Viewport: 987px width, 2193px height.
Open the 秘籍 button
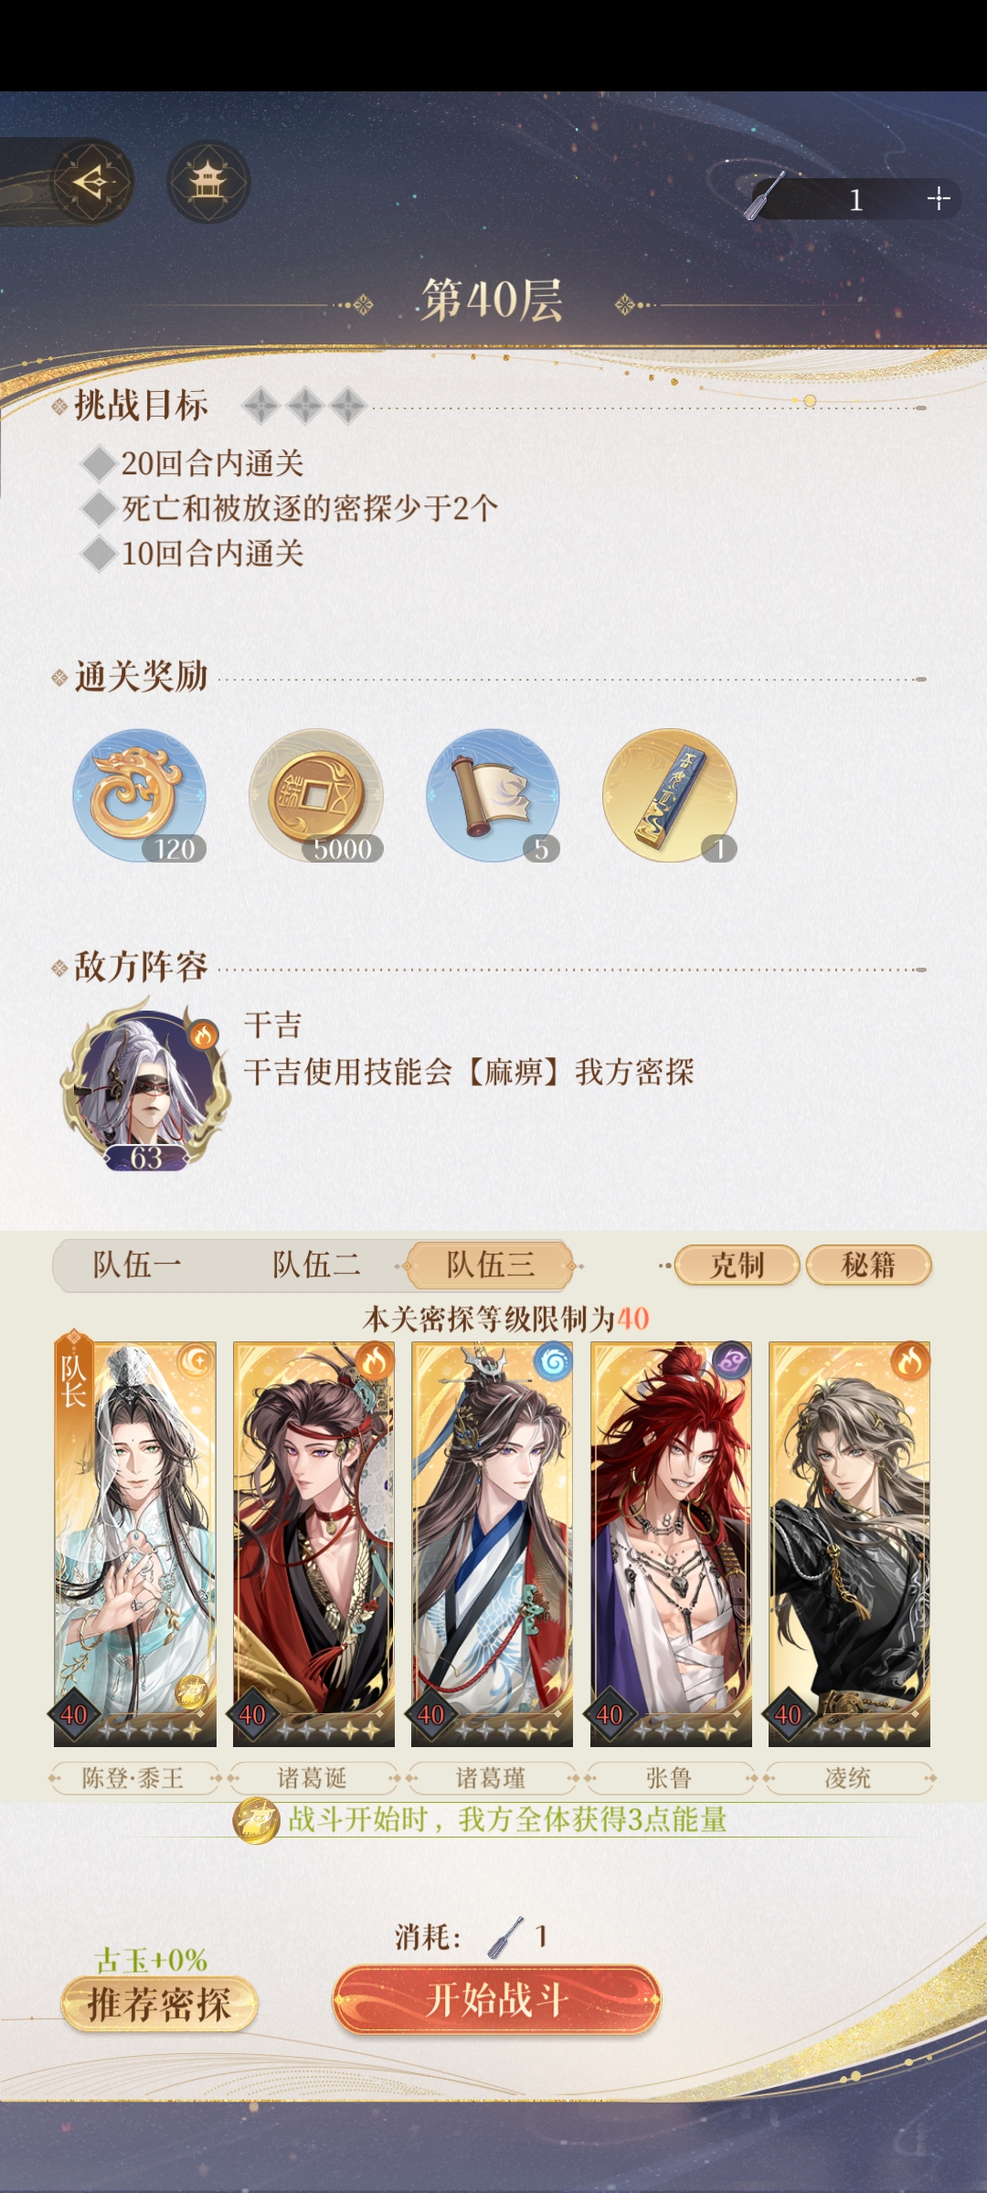tap(869, 1266)
